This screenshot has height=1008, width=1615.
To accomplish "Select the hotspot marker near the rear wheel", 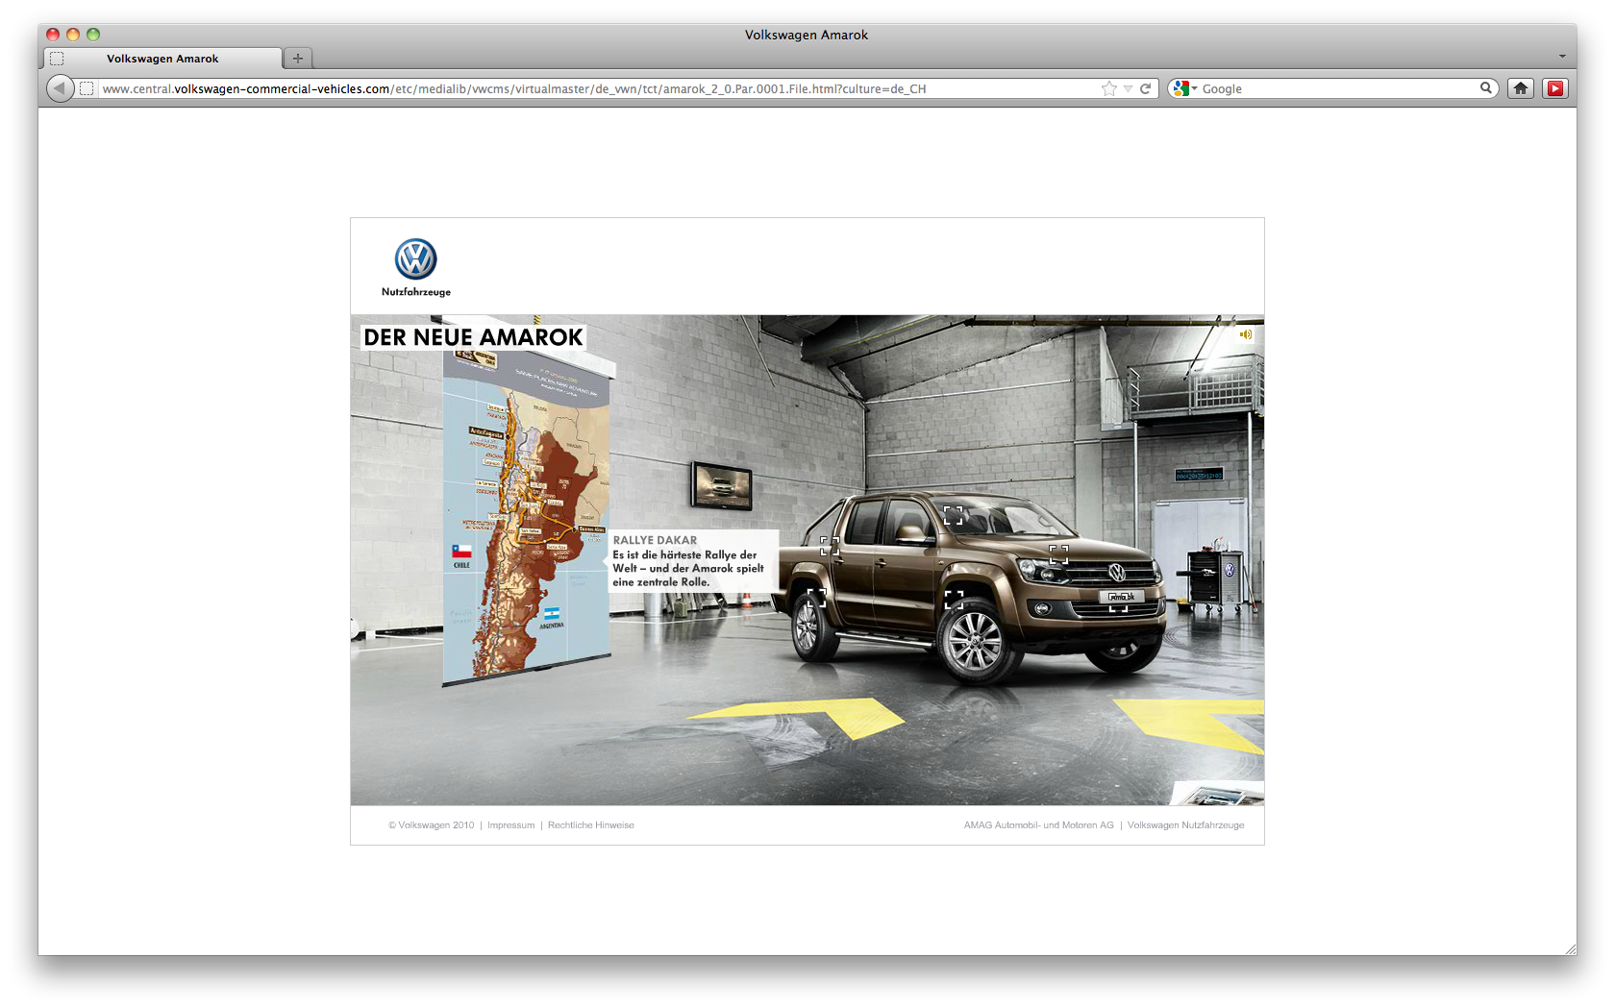I will (x=816, y=599).
